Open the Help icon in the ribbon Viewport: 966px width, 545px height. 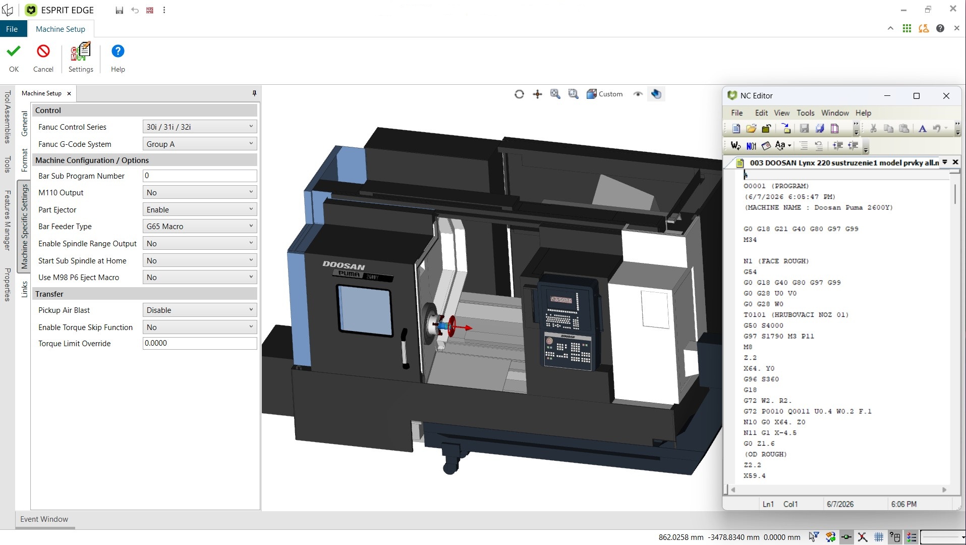click(x=118, y=58)
